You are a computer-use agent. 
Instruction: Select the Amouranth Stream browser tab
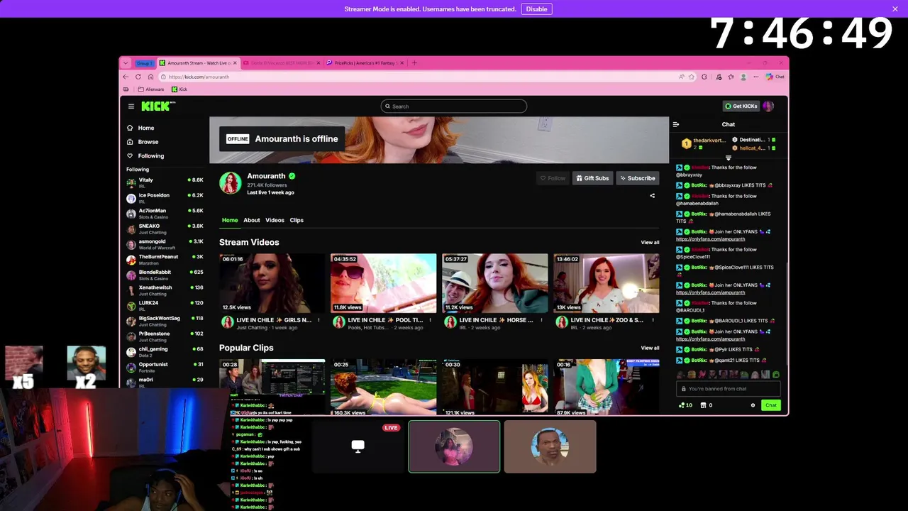pos(198,62)
